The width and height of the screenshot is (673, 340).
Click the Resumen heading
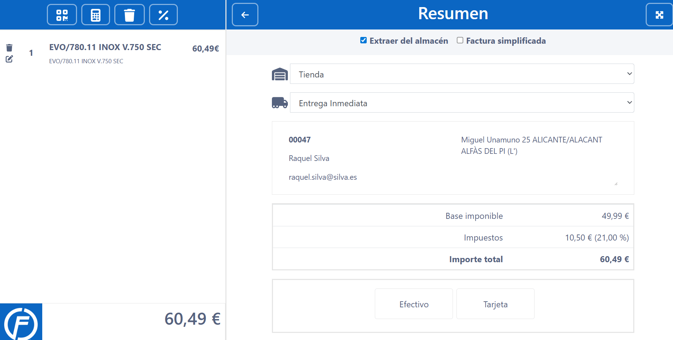click(x=453, y=14)
